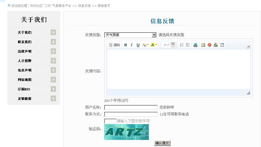Toggle underline formatting in the editor
261x147 pixels.
138,45
